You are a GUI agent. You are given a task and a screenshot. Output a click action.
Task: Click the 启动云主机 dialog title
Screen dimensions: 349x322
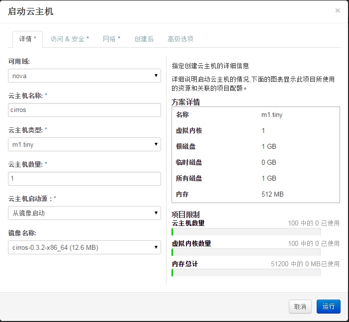click(30, 11)
